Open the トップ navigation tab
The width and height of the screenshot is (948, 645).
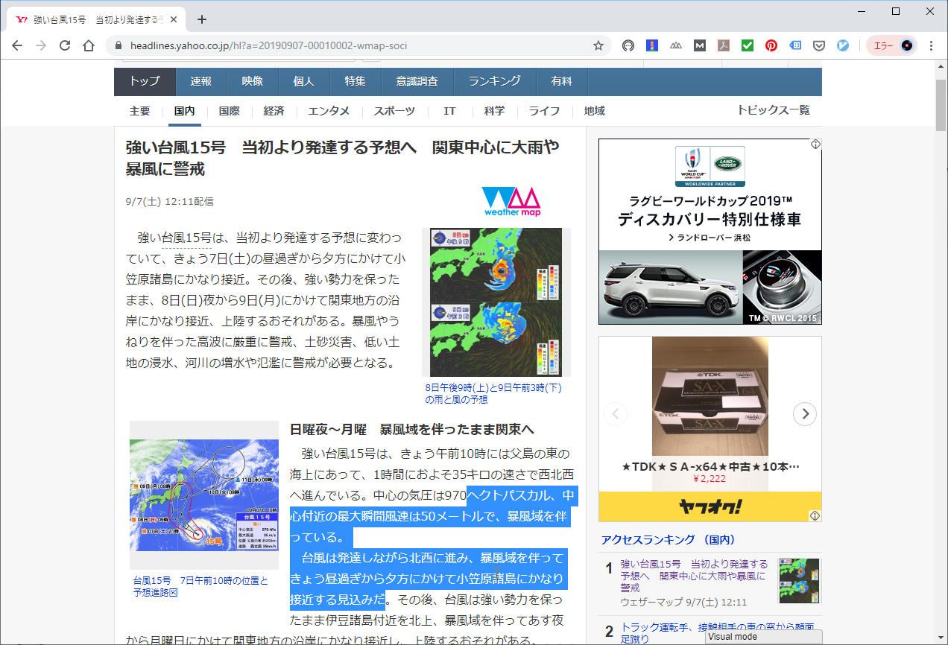pos(145,82)
